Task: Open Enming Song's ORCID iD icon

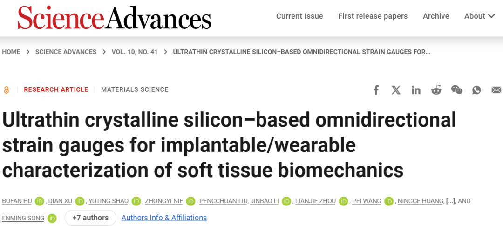Action: (x=52, y=218)
